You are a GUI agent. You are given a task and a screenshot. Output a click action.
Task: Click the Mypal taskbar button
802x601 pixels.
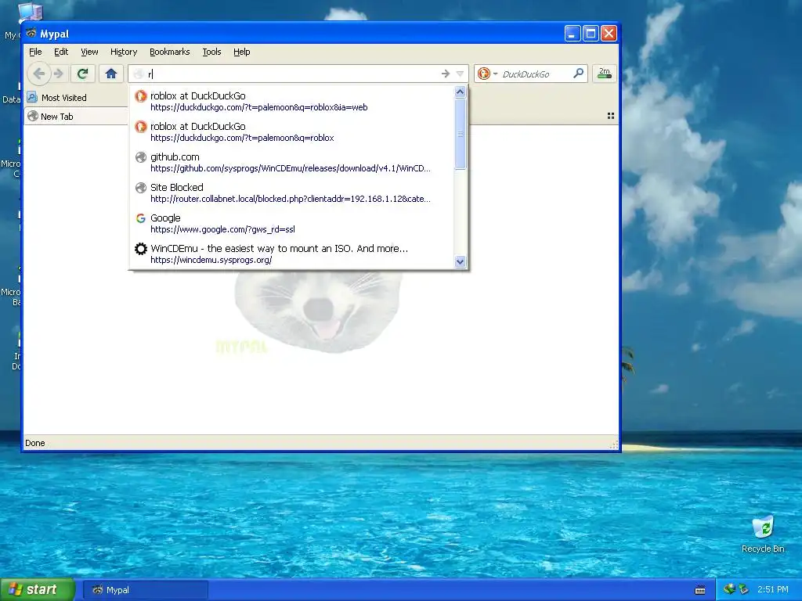click(x=146, y=590)
